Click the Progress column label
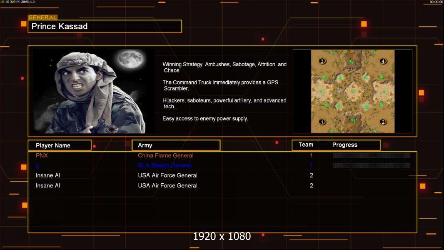Image resolution: width=444 pixels, height=250 pixels. pyautogui.click(x=344, y=145)
